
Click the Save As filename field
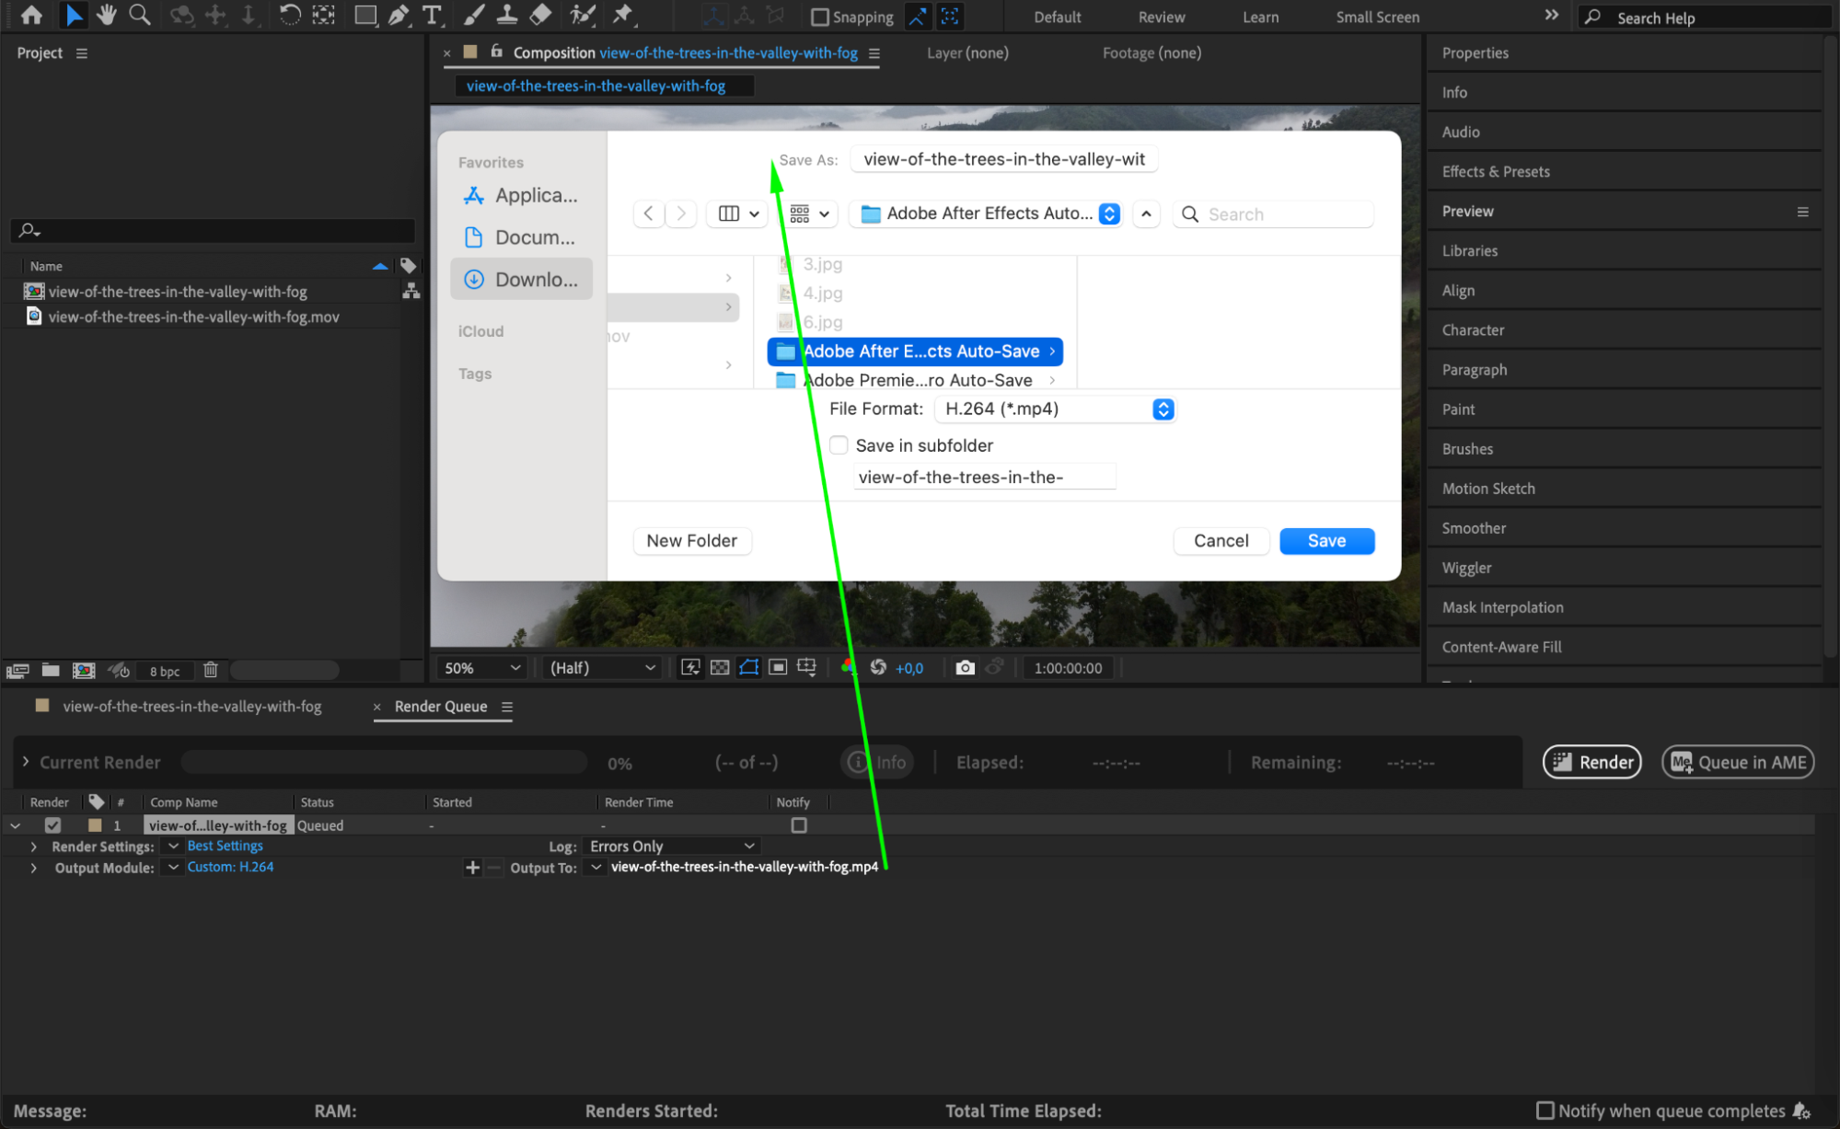(x=1003, y=159)
